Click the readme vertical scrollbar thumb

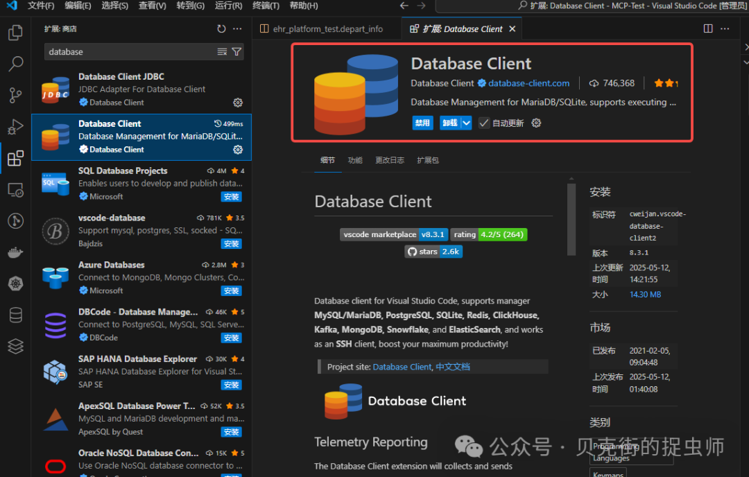click(x=571, y=220)
